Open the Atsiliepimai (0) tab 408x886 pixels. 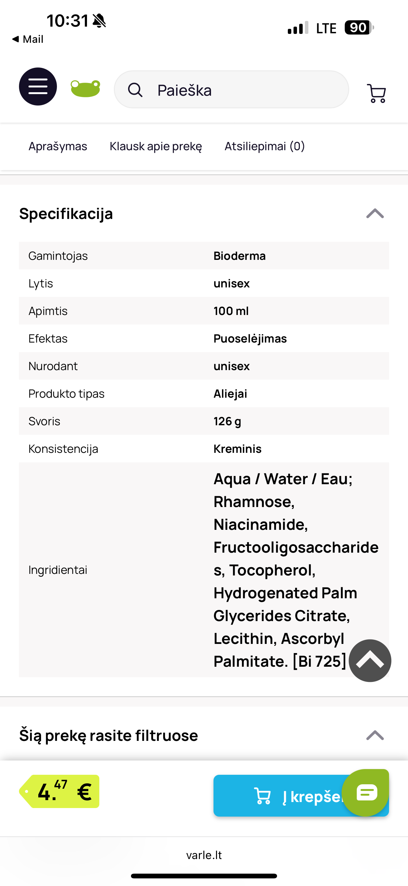pos(264,146)
